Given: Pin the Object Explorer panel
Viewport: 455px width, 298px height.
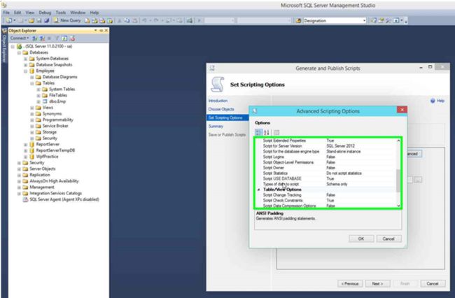Looking at the screenshot, I should point(101,31).
